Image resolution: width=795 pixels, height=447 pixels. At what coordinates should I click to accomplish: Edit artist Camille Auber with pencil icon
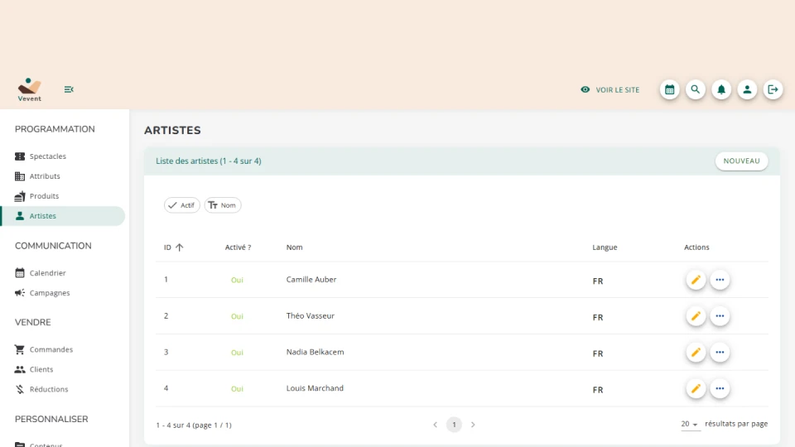[696, 280]
